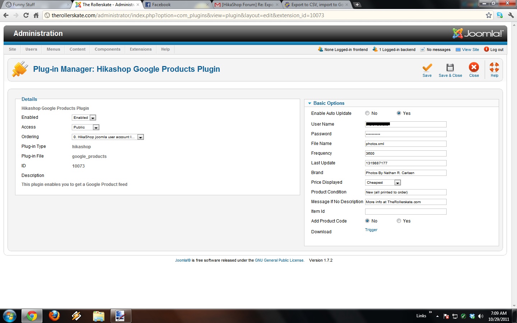Open Winamp from the taskbar

click(76, 316)
